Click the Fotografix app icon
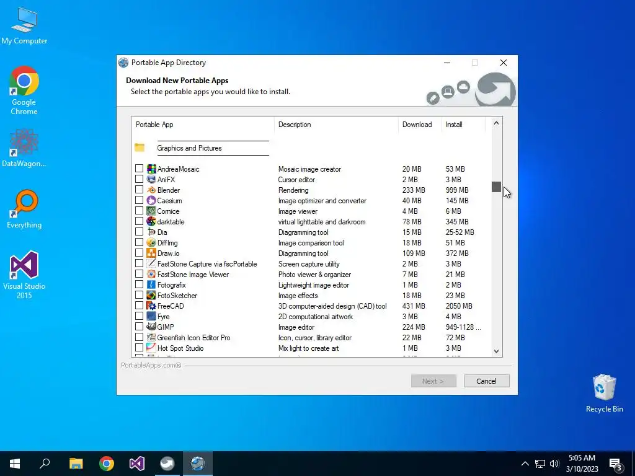 [x=151, y=284]
